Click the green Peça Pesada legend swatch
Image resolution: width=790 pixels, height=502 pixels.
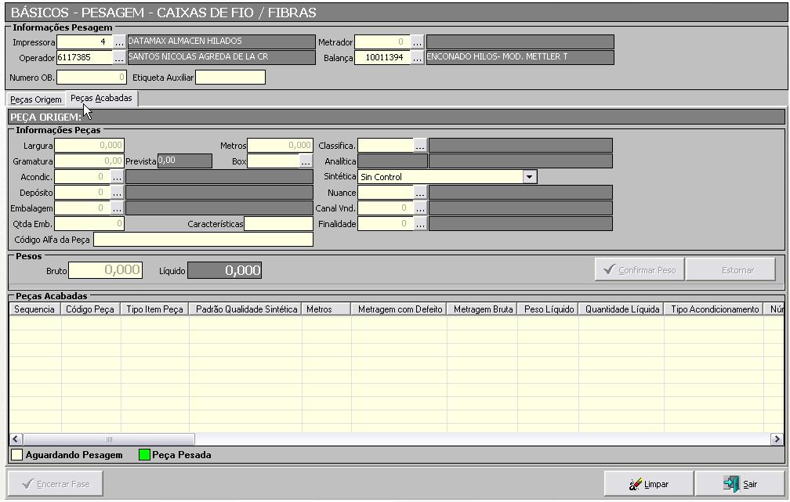pos(144,455)
